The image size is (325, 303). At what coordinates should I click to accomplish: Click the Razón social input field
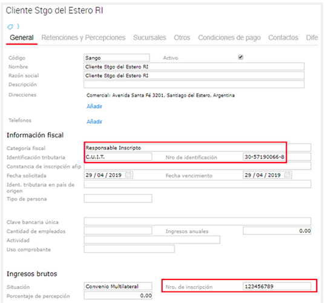[x=194, y=76]
